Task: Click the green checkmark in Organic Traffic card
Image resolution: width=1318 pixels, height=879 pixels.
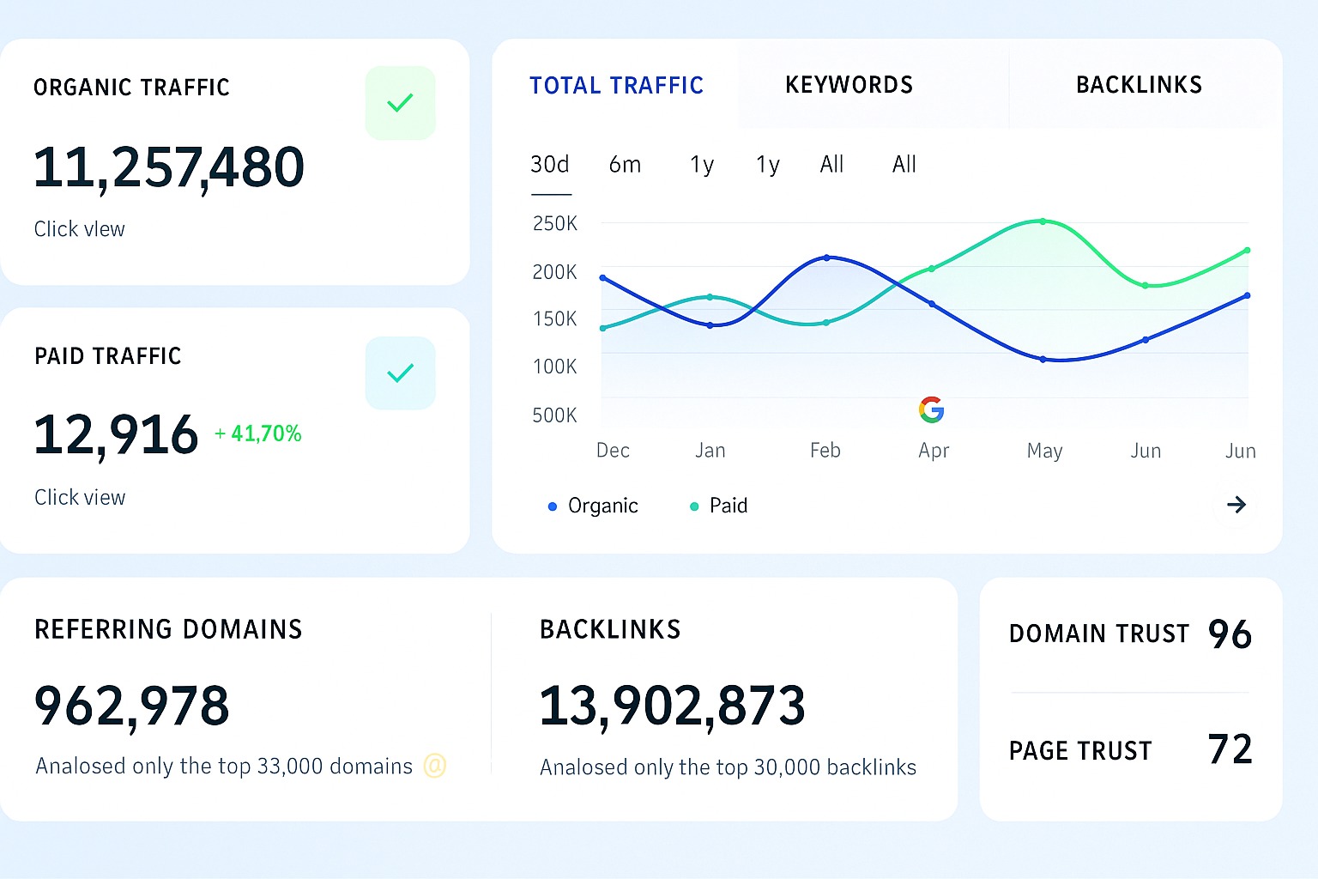Action: [x=400, y=103]
